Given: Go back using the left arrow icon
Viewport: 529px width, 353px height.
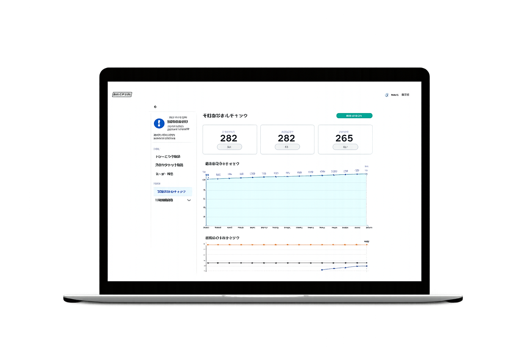Looking at the screenshot, I should pyautogui.click(x=155, y=107).
